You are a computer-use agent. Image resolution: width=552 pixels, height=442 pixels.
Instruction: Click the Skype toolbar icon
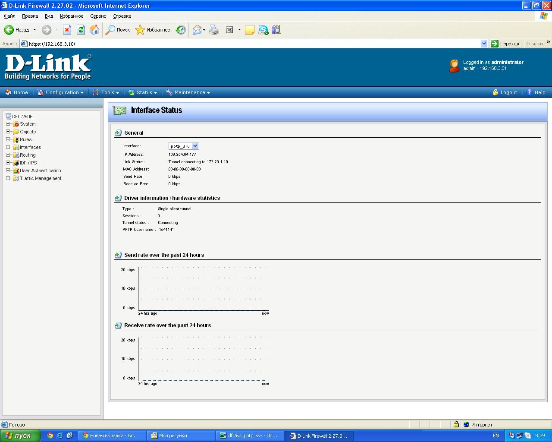263,30
